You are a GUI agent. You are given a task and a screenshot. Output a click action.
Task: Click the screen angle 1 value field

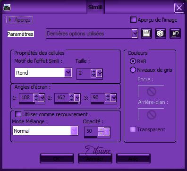[x=26, y=97]
